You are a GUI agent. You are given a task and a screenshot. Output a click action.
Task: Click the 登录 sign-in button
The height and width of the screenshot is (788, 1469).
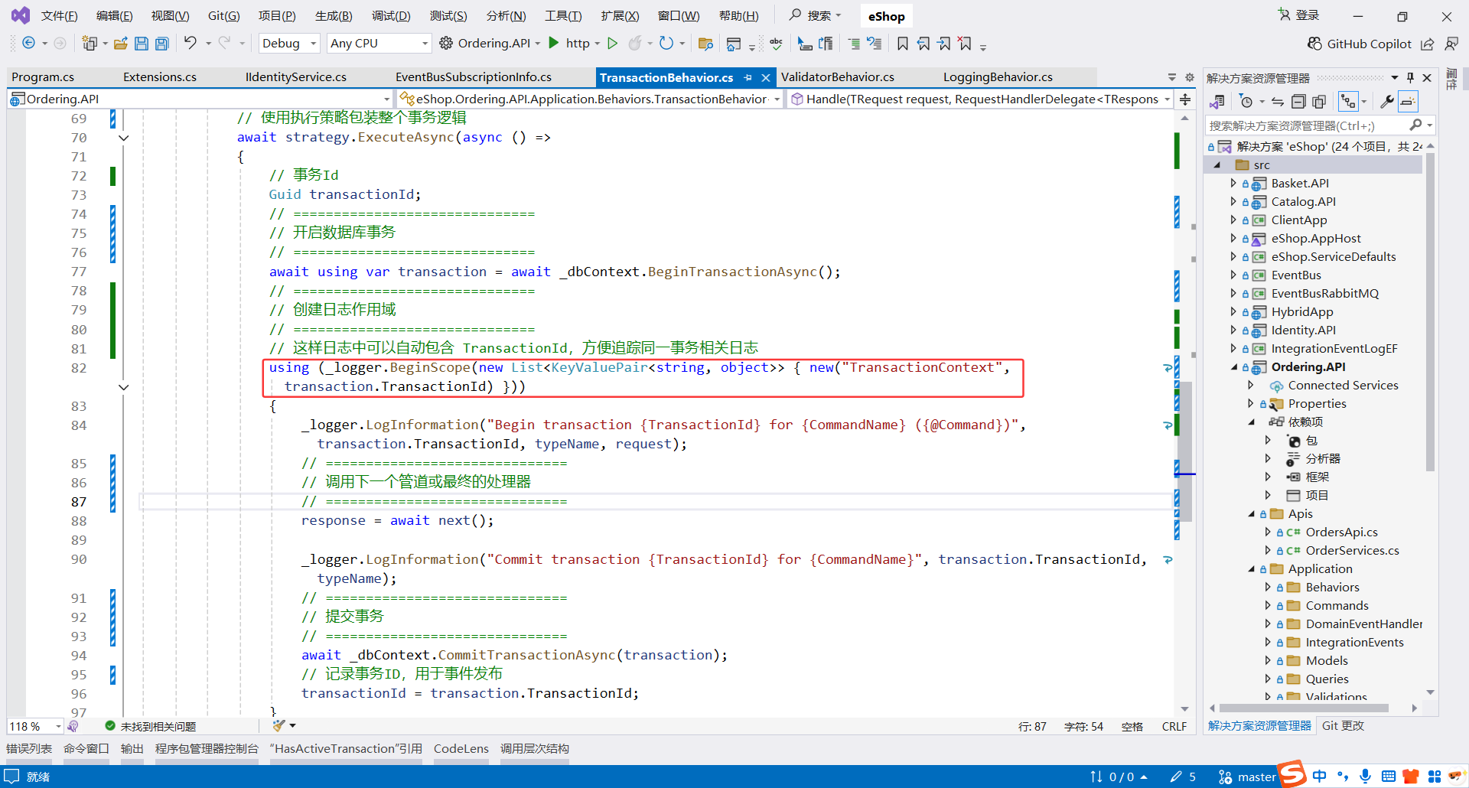pyautogui.click(x=1299, y=15)
